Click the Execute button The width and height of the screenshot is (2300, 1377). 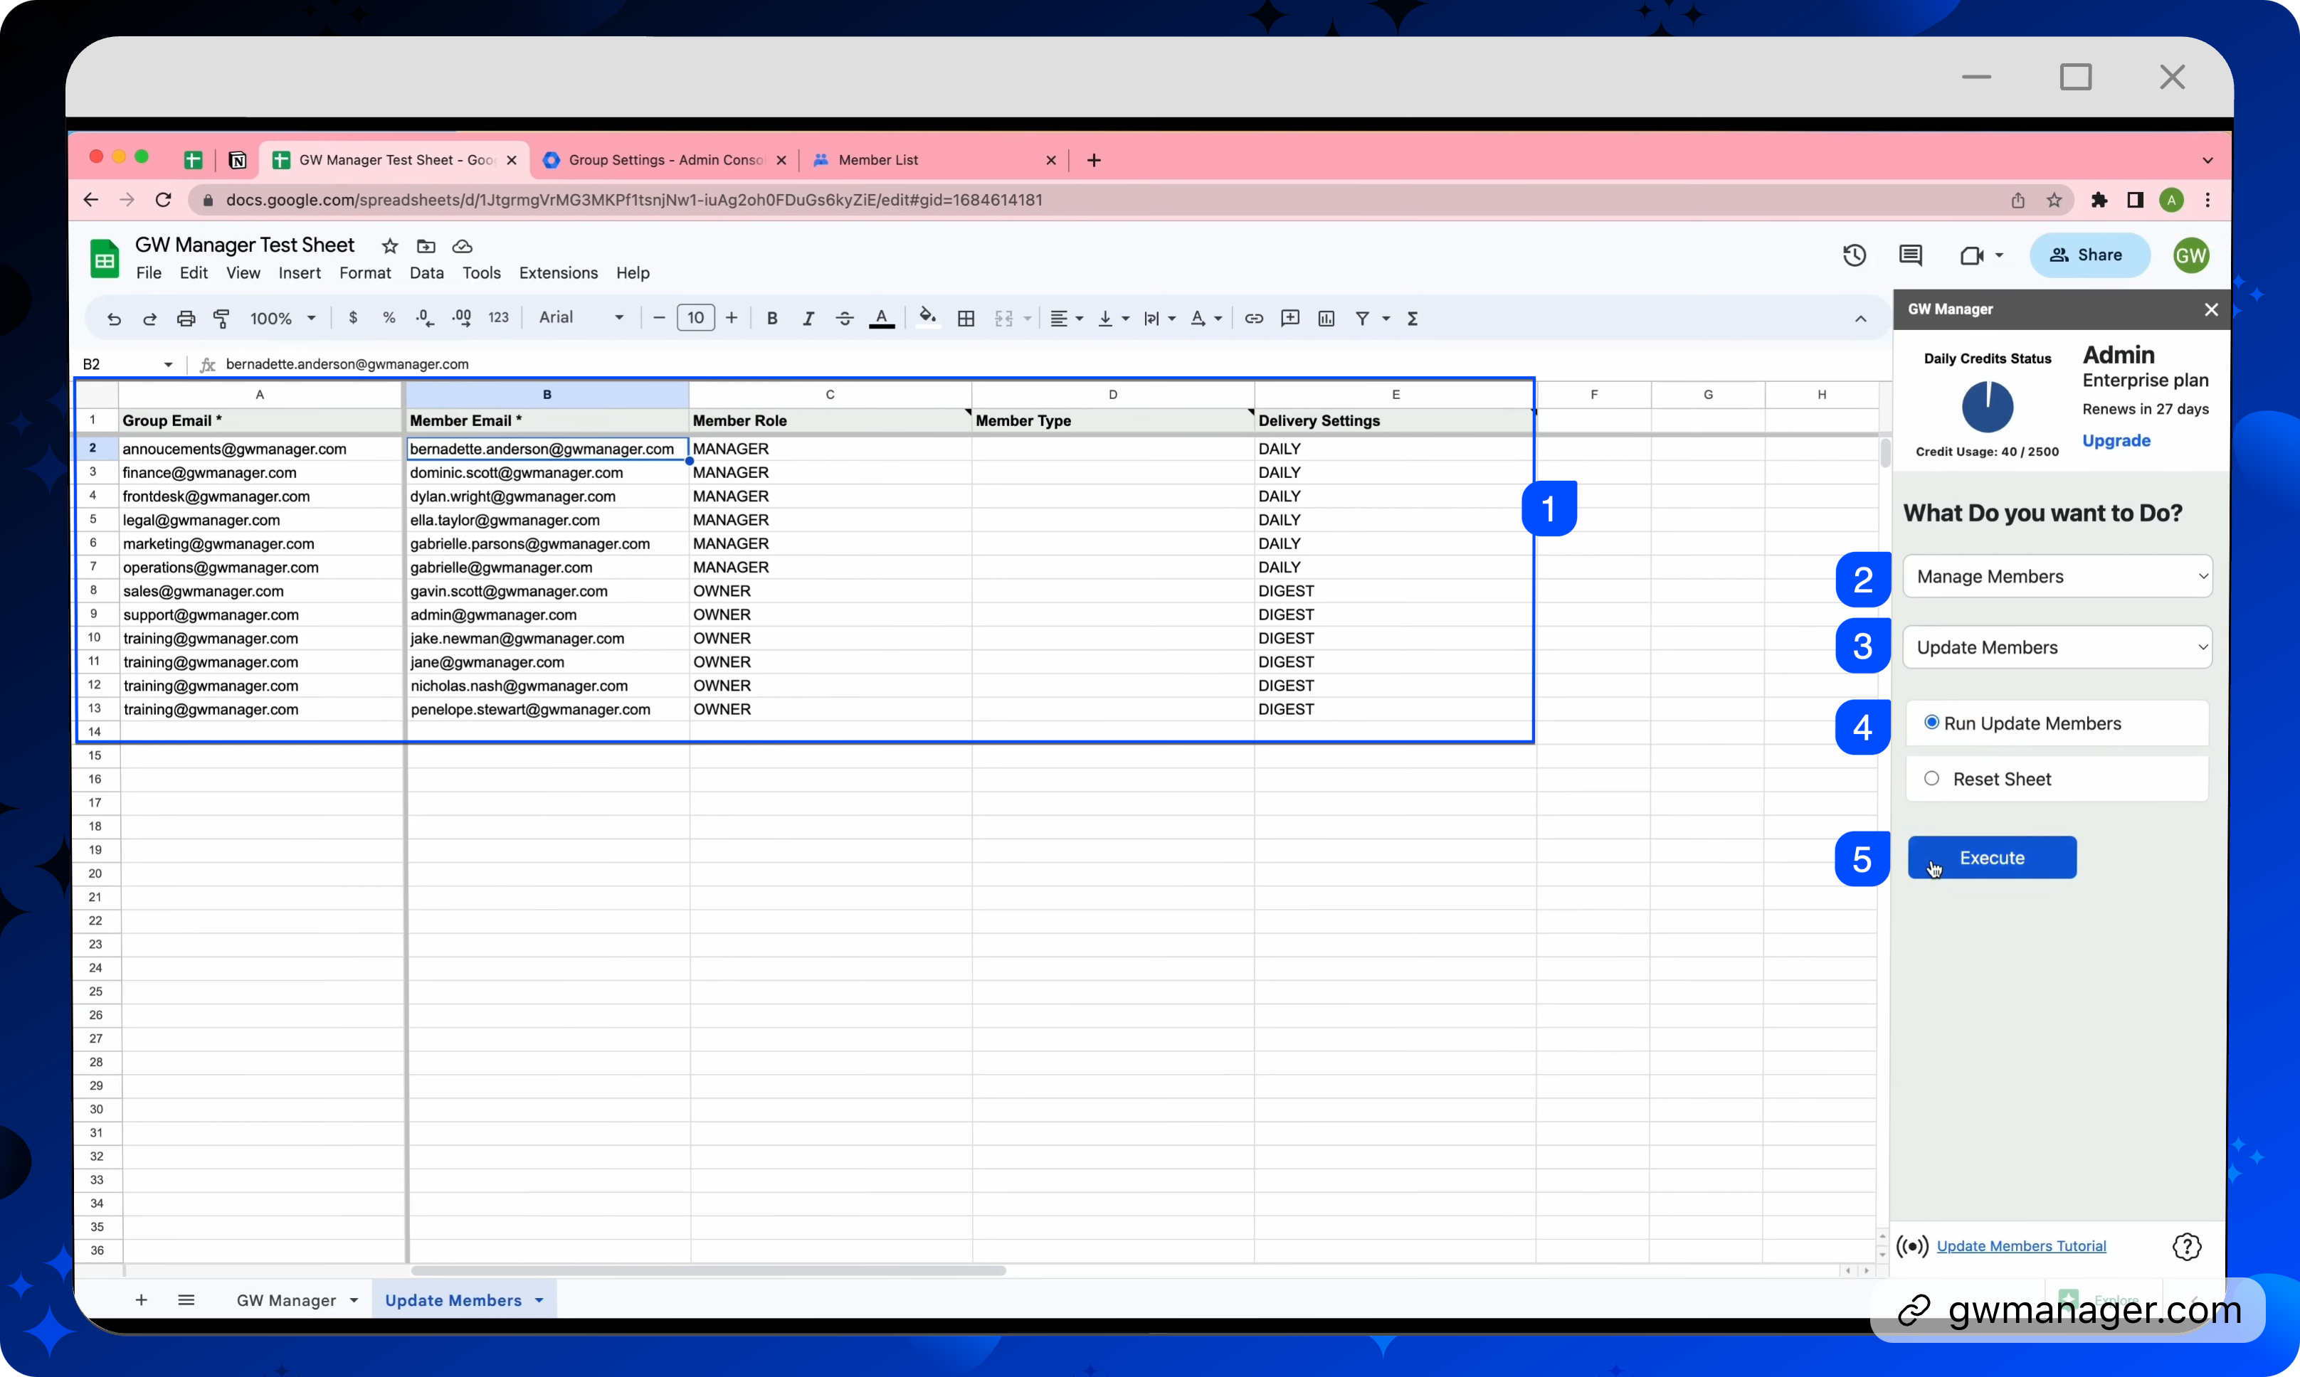[1992, 857]
